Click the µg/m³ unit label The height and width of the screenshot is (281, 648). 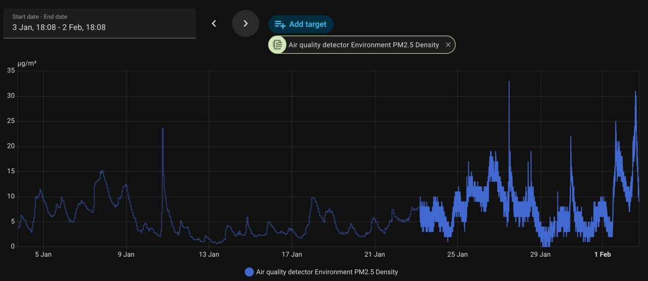pyautogui.click(x=27, y=63)
